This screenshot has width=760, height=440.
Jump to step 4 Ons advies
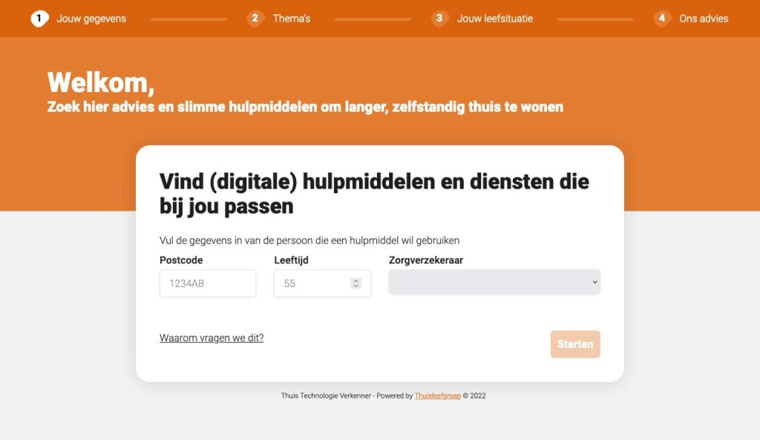[691, 19]
